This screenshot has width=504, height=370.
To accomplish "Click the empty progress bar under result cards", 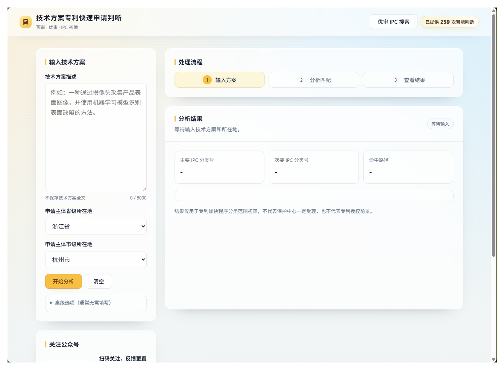I will 314,195.
